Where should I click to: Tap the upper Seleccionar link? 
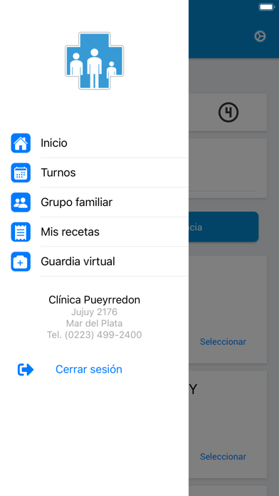[223, 341]
